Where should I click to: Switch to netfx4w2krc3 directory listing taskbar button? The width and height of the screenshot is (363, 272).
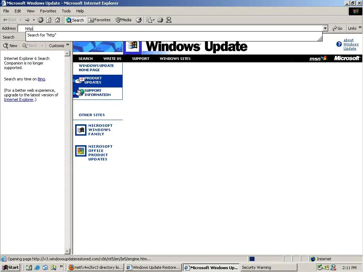click(x=96, y=267)
